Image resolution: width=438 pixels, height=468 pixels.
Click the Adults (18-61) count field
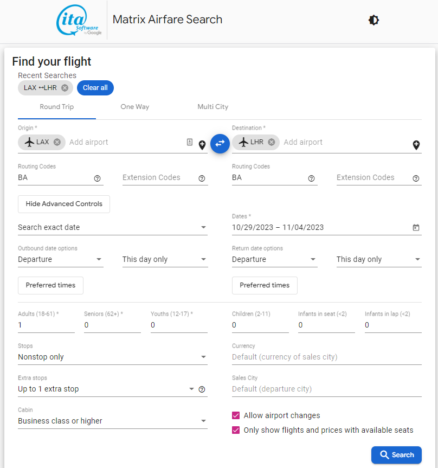coord(46,325)
